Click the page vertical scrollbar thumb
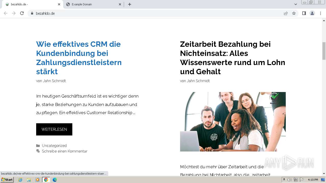This screenshot has height=183, width=326. [324, 51]
